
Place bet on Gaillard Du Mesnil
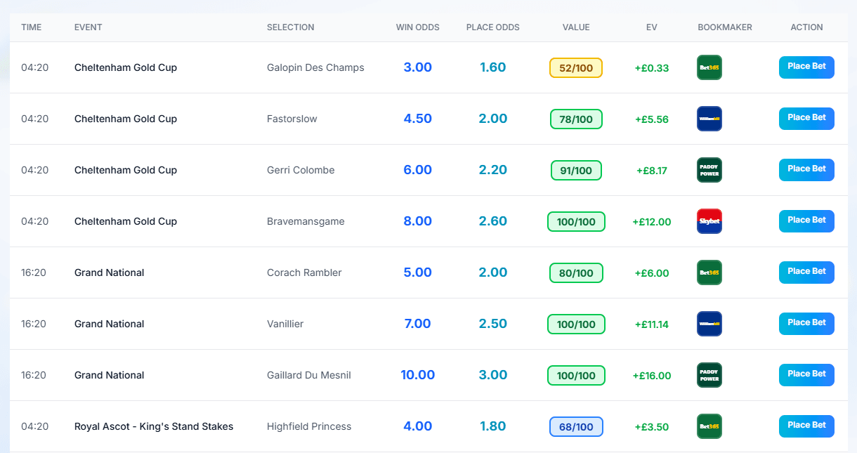[806, 375]
